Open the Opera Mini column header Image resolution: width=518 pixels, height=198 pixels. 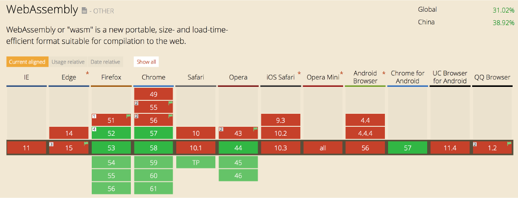pos(323,77)
